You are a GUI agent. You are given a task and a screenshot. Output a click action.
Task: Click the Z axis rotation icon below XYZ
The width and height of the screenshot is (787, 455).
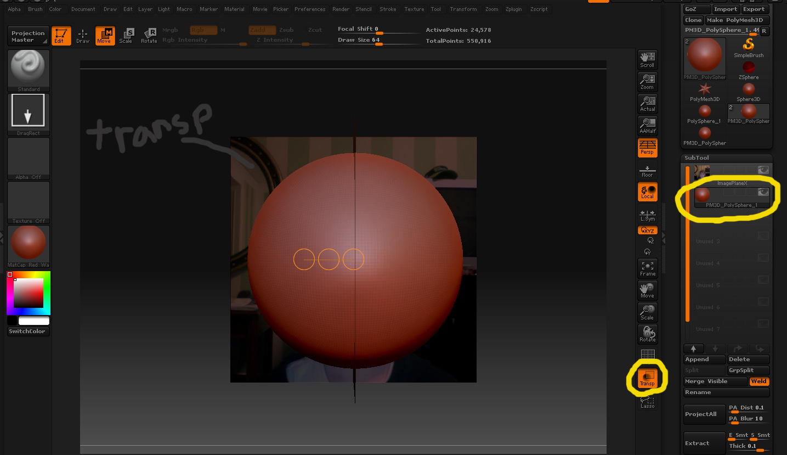click(x=651, y=240)
